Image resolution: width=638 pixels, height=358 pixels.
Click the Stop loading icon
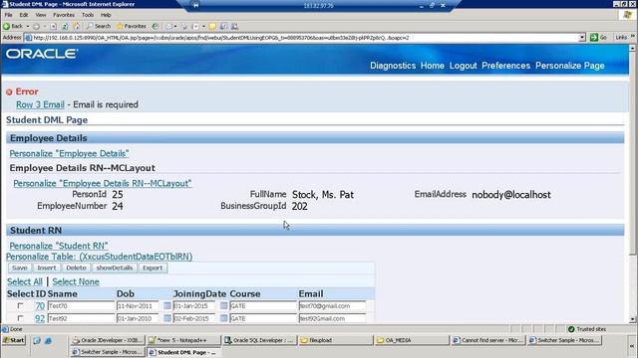tap(53, 26)
